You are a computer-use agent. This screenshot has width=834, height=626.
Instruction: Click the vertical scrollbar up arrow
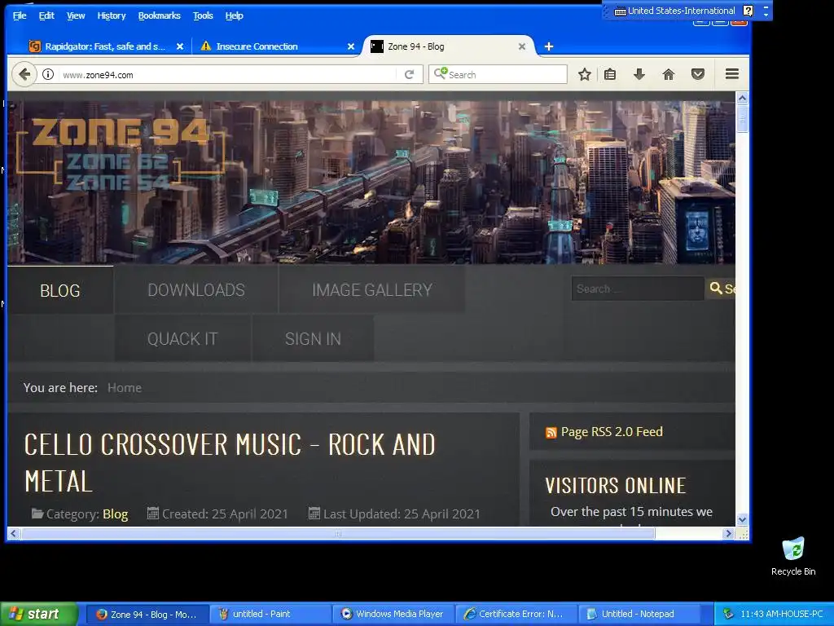pos(743,98)
